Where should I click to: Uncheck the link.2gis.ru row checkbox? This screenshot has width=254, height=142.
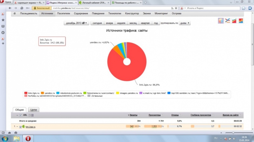click(x=20, y=127)
